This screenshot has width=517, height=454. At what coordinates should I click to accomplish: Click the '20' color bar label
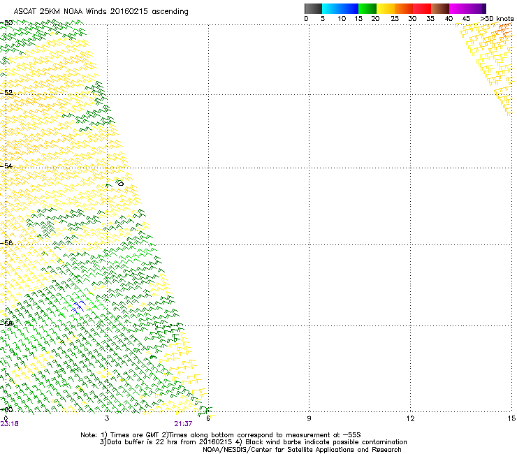coord(375,19)
